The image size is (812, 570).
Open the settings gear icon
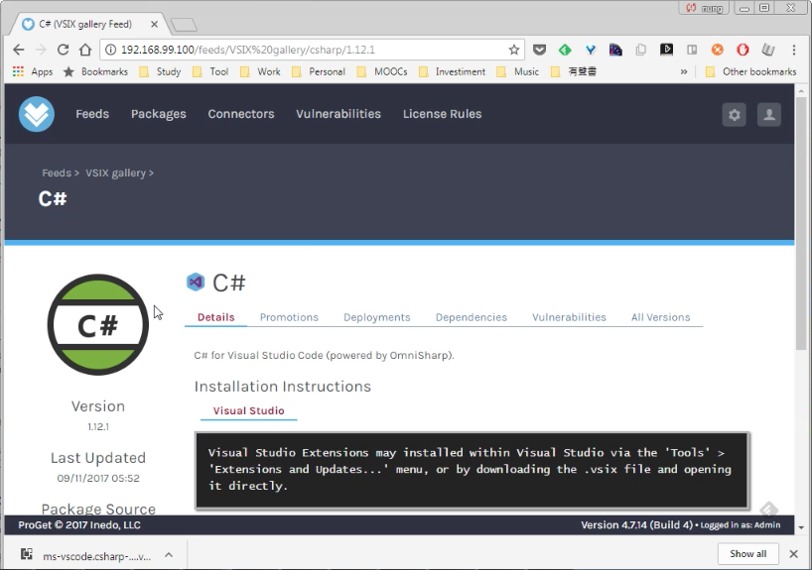point(735,114)
